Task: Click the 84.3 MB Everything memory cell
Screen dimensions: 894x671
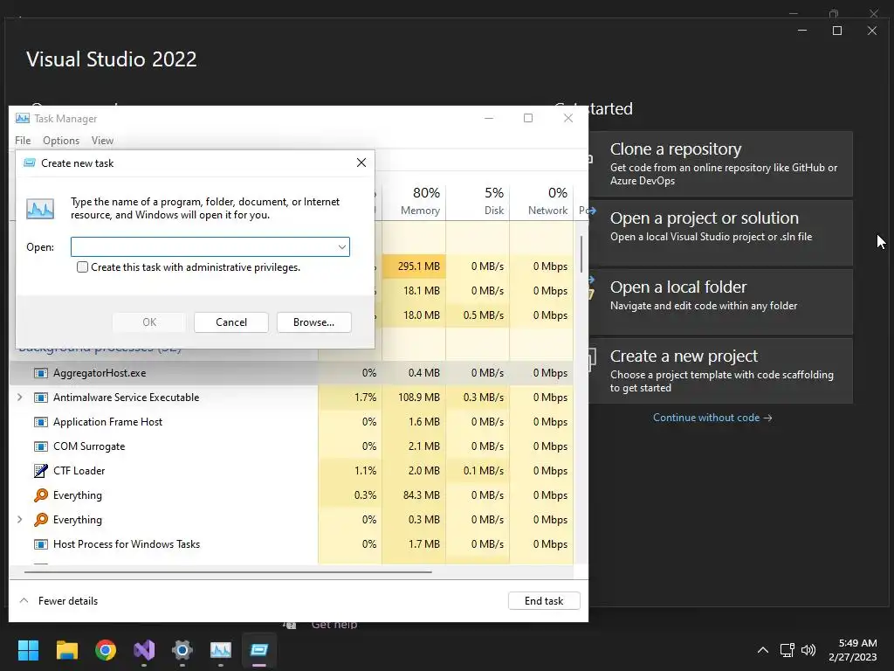Action: tap(415, 495)
